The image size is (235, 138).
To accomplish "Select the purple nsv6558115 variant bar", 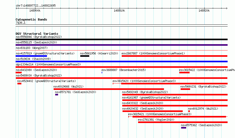I will [121, 45].
